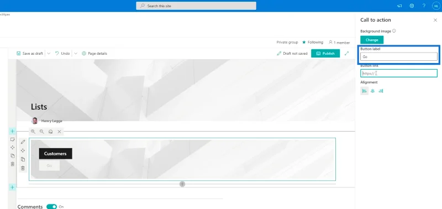This screenshot has width=442, height=209.
Task: Click the reset image focal point icon
Action: 51,132
